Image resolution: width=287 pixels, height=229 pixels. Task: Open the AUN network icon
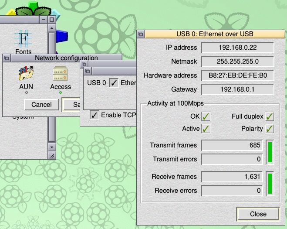tap(26, 75)
